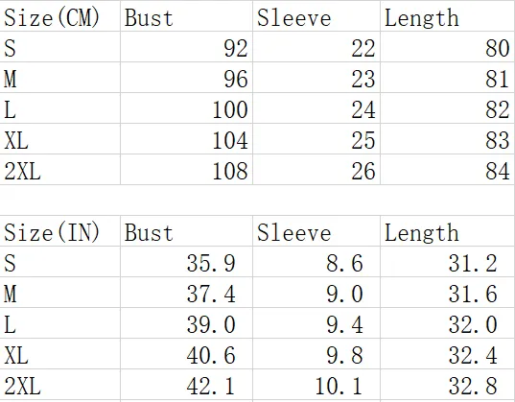Click the Length header in CM table
The image size is (515, 402).
448,16
